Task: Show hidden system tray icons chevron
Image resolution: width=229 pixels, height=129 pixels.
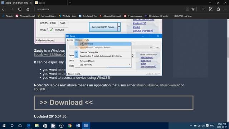Action: point(191,126)
